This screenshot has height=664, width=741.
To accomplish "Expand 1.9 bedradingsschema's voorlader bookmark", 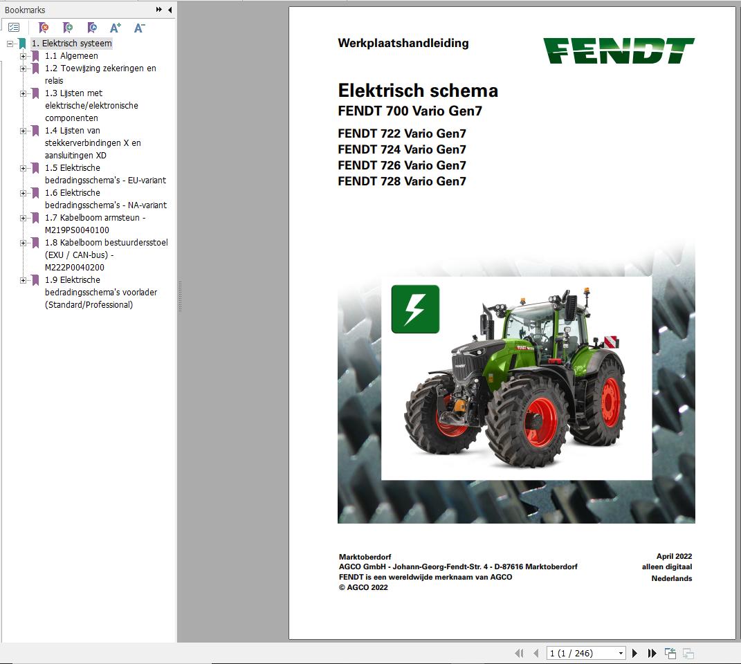I will coord(23,280).
